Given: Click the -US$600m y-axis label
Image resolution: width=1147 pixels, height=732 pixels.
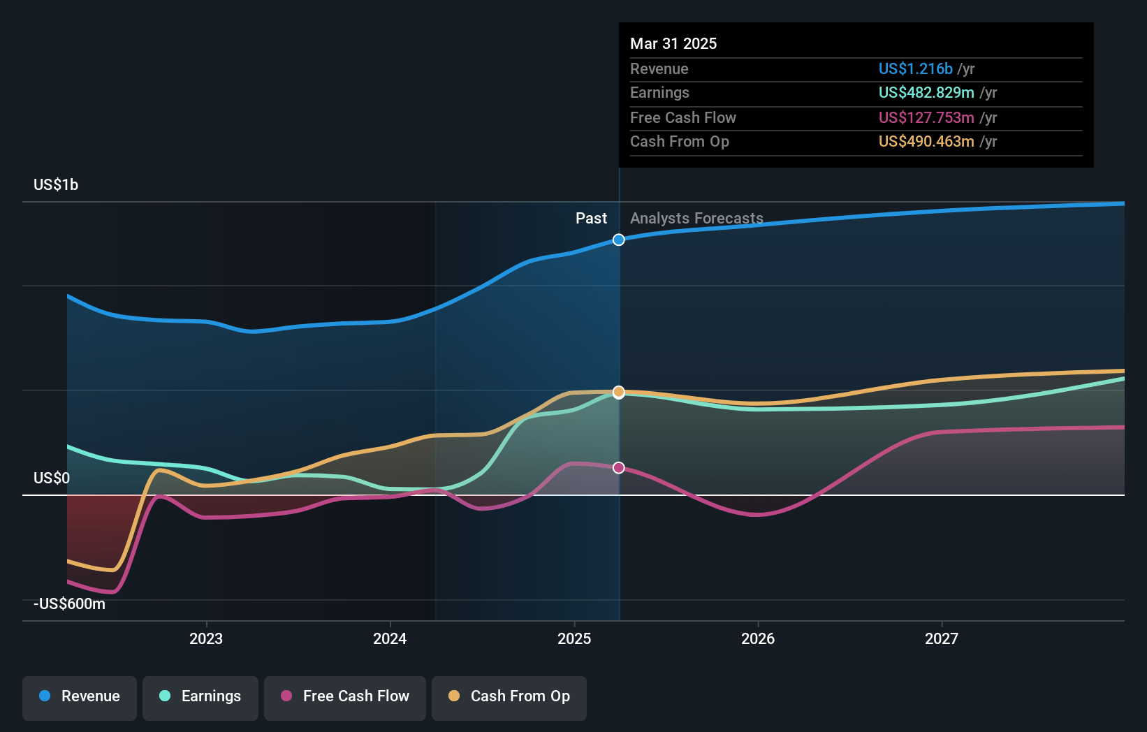Looking at the screenshot, I should 69,603.
